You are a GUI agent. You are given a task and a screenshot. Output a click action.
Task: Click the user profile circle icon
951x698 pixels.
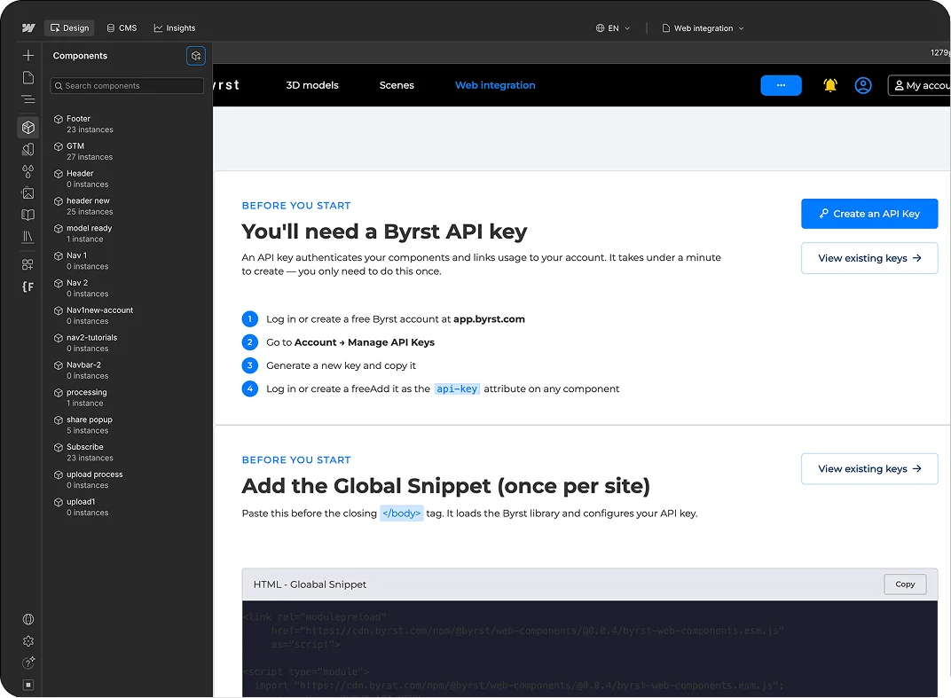pyautogui.click(x=863, y=85)
